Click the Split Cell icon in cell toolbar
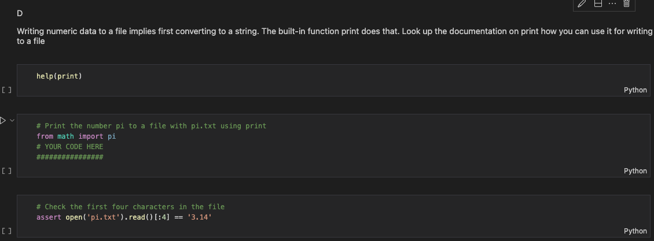 click(598, 3)
